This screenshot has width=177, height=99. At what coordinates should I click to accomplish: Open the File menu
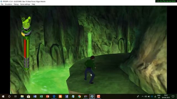coord(2,4)
